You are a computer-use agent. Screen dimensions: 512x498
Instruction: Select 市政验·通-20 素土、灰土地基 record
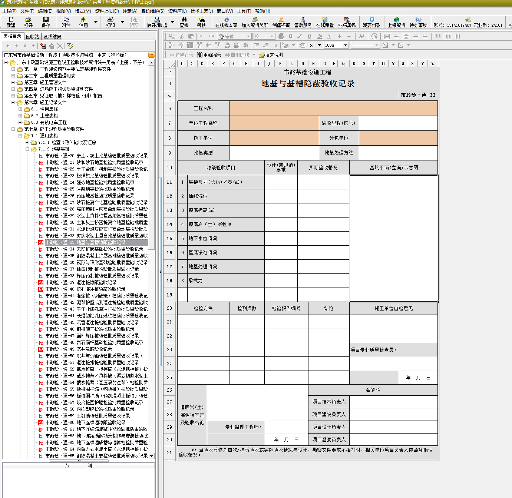tap(96, 156)
